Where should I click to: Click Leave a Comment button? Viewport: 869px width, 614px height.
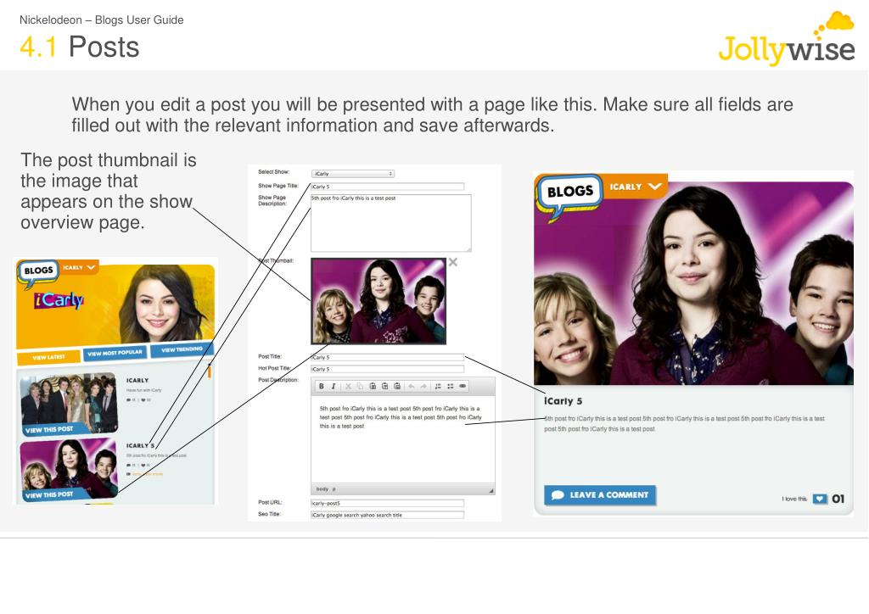tap(600, 495)
